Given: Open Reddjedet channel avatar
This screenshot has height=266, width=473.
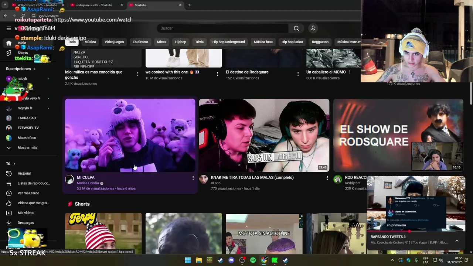Looking at the screenshot, I should coord(338,180).
